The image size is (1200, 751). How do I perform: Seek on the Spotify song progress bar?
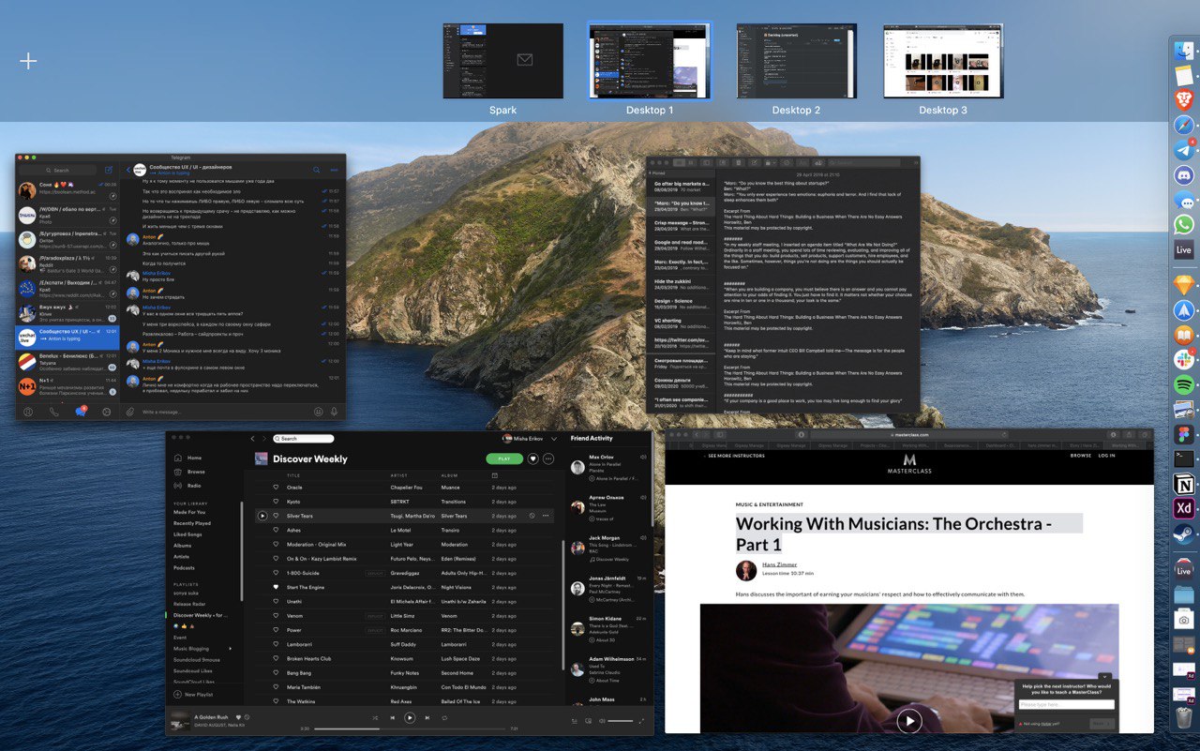point(410,729)
